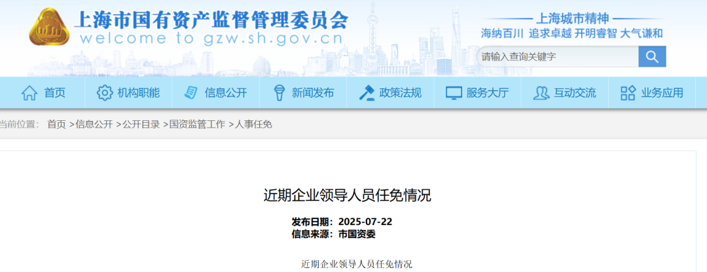Open the 政策法规 navigation item
707x272 pixels.
[x=390, y=93]
